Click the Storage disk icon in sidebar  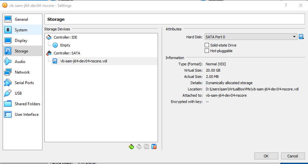click(x=8, y=51)
